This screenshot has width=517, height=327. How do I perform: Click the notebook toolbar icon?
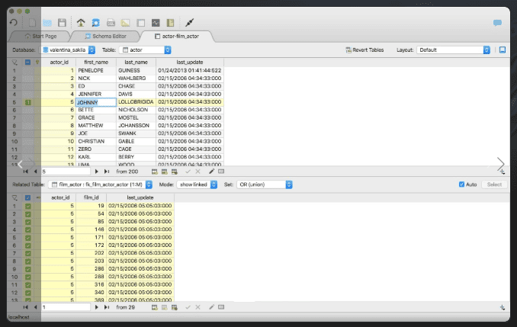pos(170,22)
